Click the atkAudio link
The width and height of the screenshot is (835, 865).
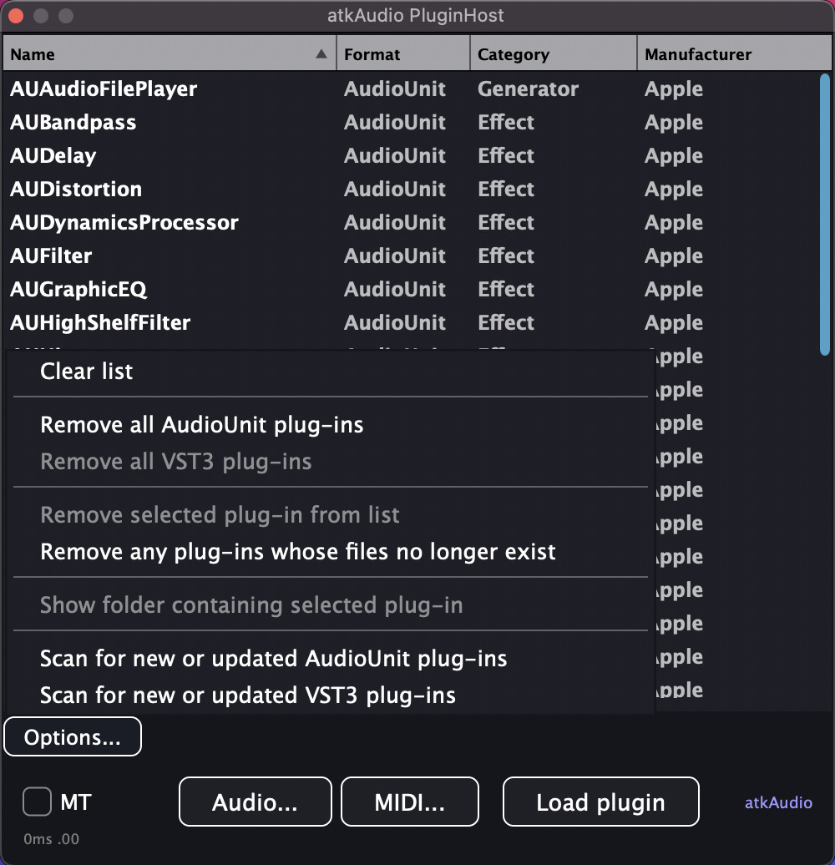[778, 802]
